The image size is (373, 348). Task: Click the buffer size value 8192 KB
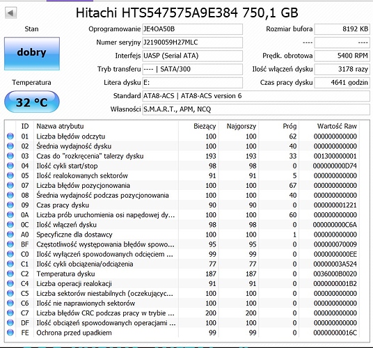342,29
